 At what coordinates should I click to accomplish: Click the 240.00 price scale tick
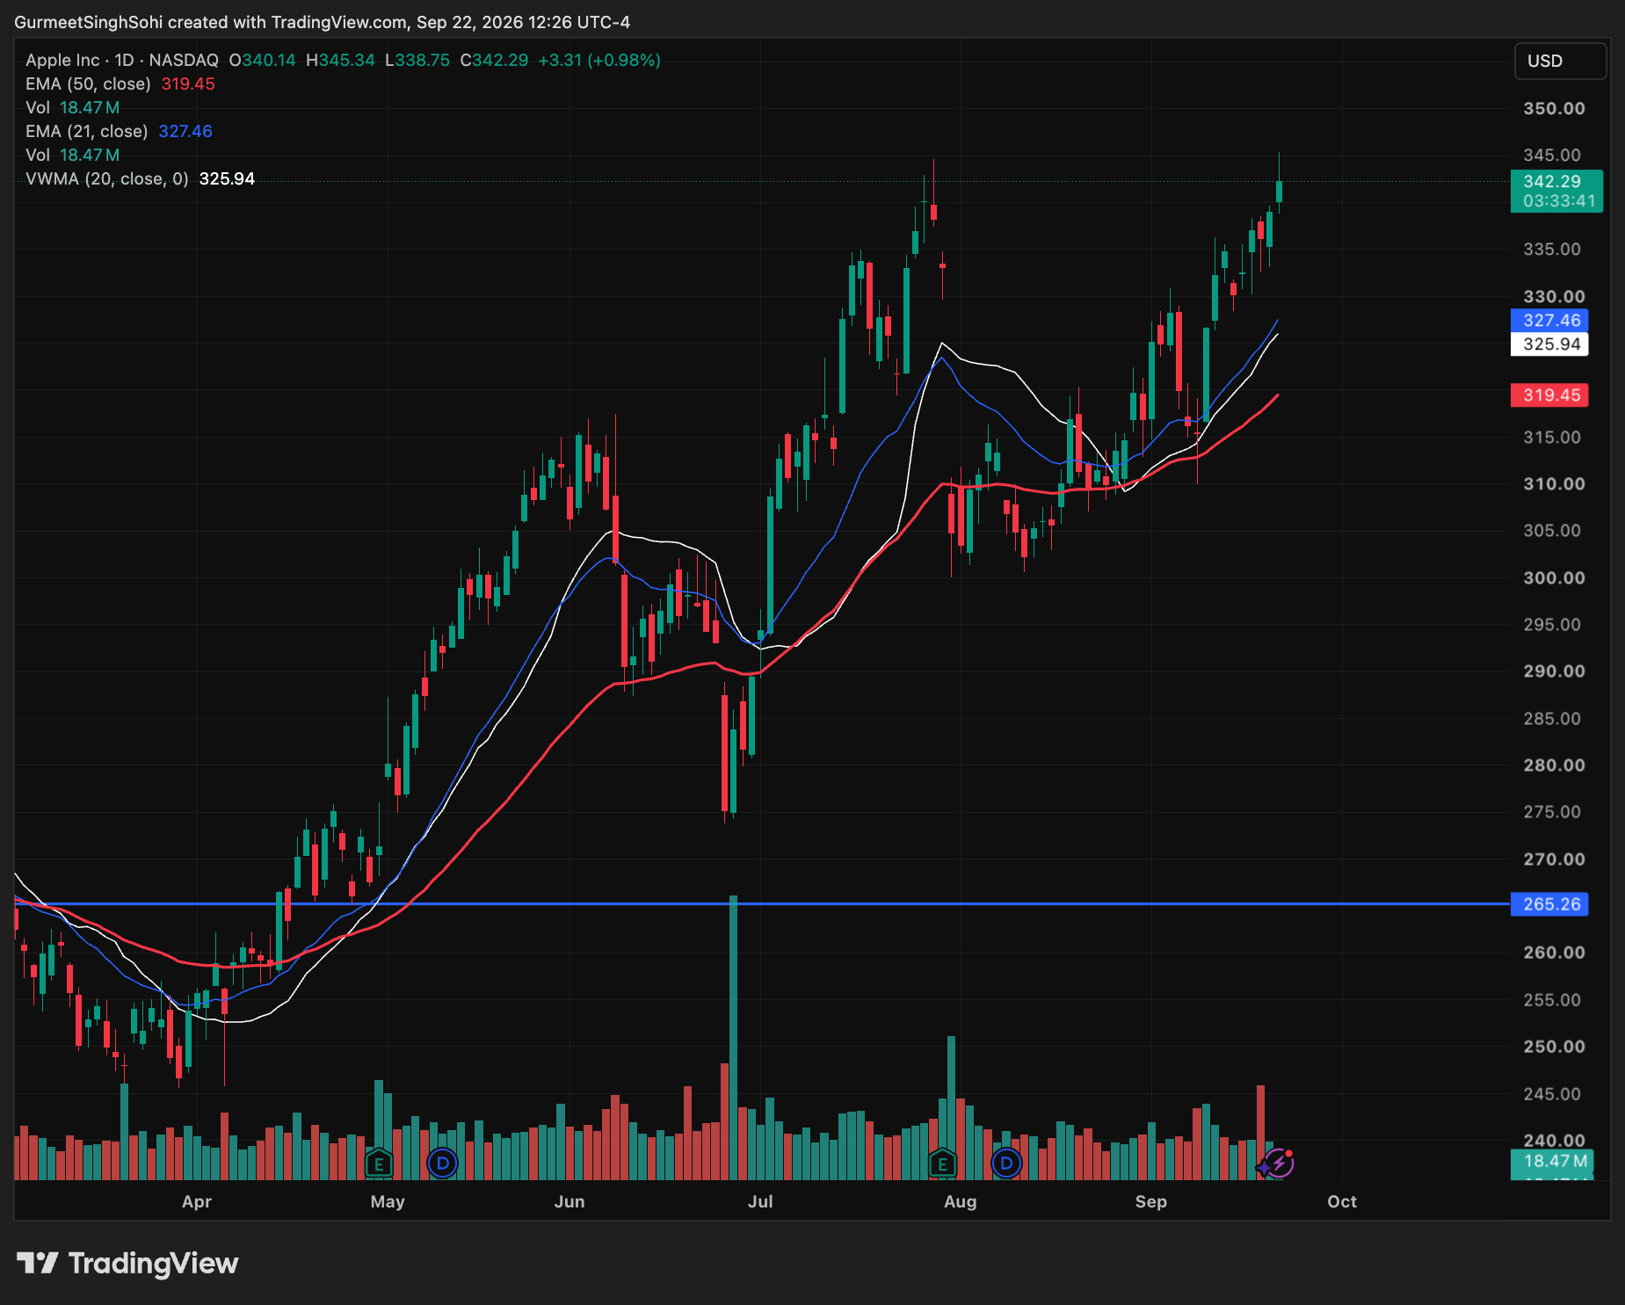(1554, 1140)
